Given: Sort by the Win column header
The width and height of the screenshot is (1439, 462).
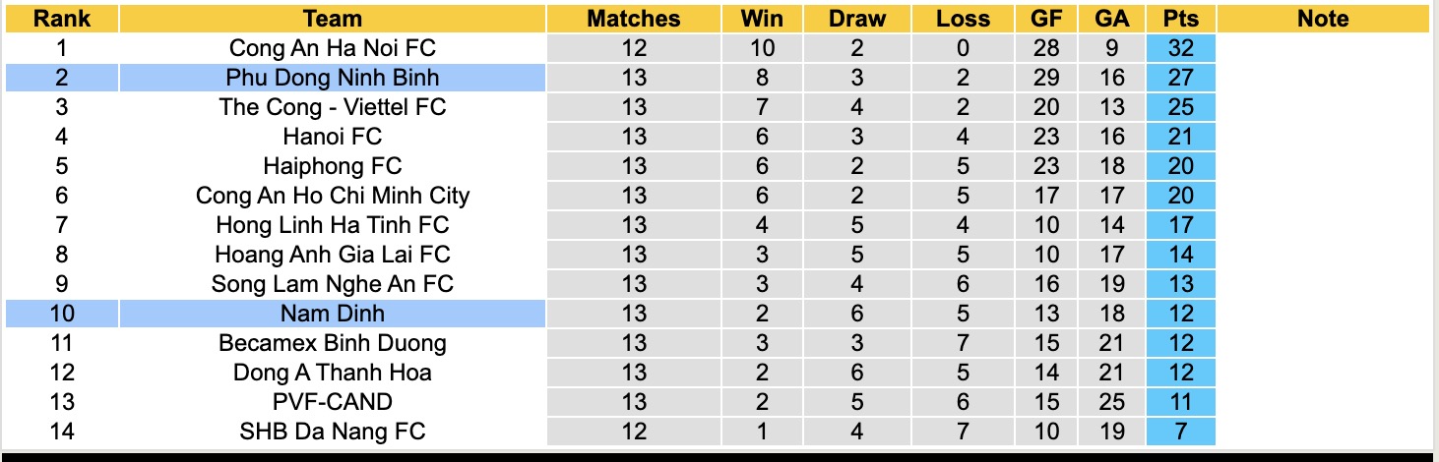Looking at the screenshot, I should (x=762, y=19).
